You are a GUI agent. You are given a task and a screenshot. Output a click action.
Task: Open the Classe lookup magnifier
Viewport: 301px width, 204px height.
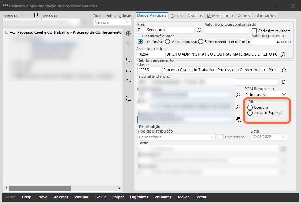283,70
